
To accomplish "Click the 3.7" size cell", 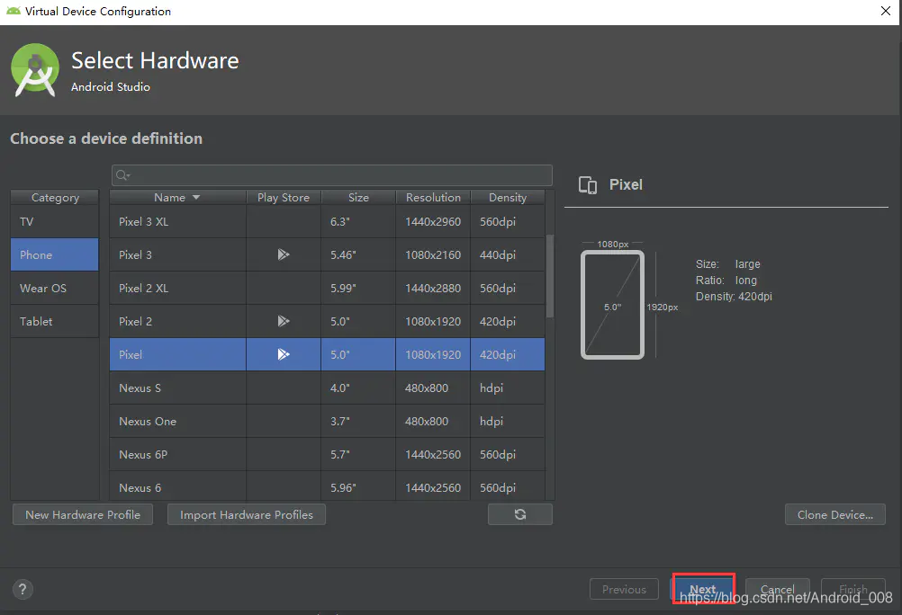I will (x=357, y=422).
